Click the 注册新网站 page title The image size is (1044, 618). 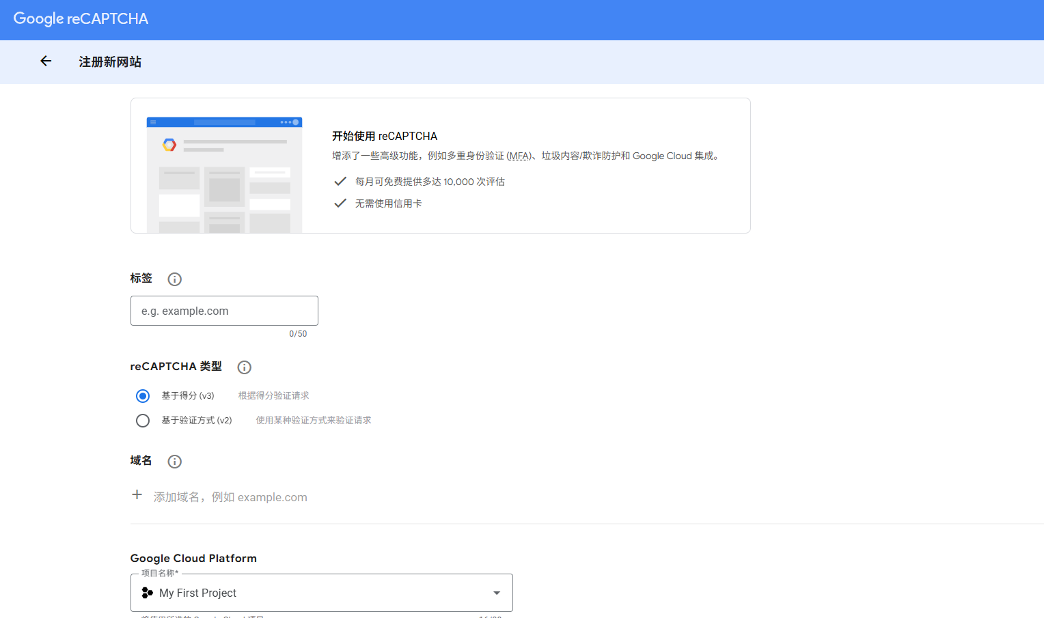point(110,61)
